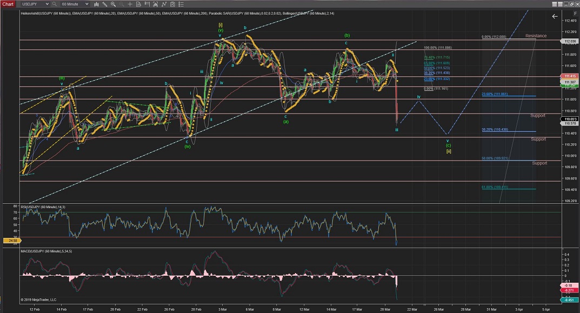Toggle the chart trader flag icon
580x313 pixels.
[x=147, y=4]
